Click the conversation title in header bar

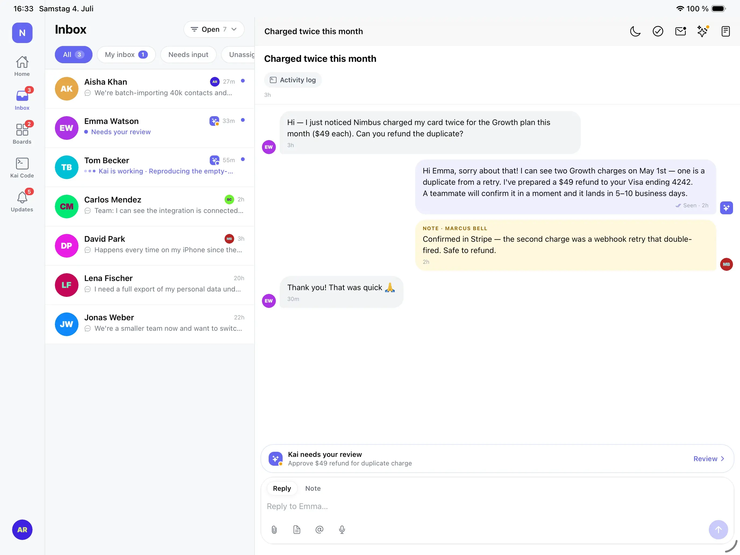(314, 31)
